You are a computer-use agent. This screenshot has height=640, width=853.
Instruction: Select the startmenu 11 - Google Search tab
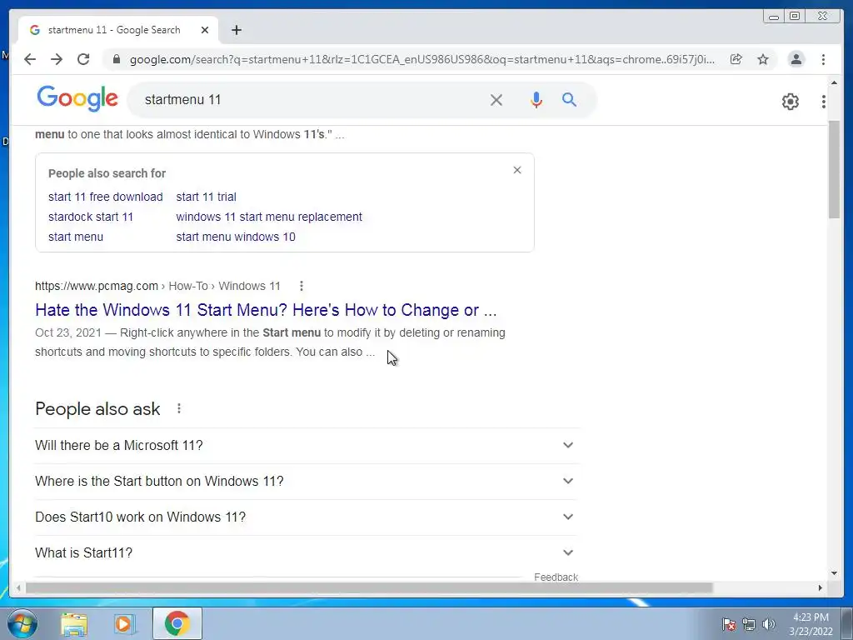tap(118, 30)
